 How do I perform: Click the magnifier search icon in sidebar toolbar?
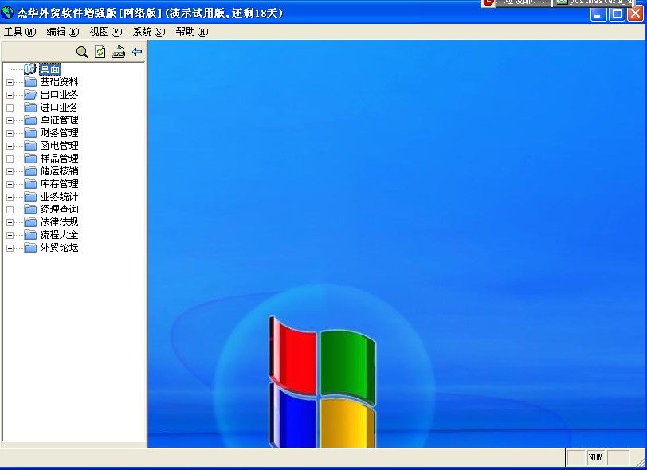82,52
